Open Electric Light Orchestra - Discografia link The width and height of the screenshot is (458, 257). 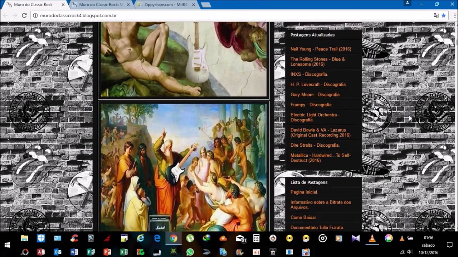[315, 117]
